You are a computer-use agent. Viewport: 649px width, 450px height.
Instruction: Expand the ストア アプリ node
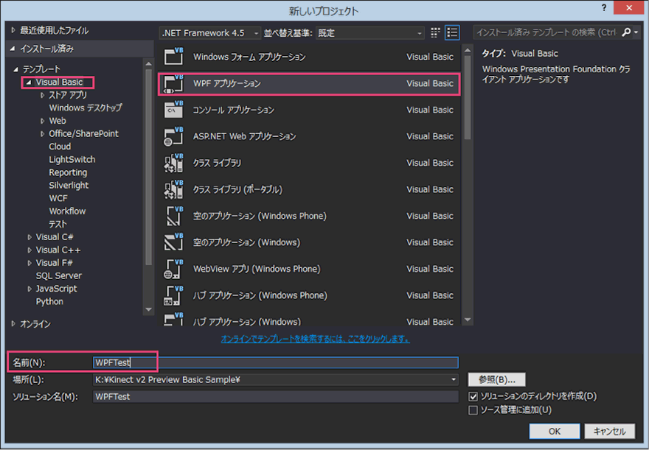click(42, 96)
